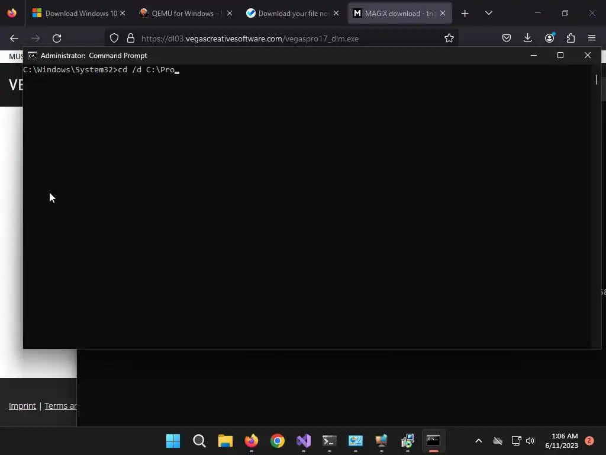Viewport: 606px width, 455px height.
Task: Open the tracking protection shield
Action: [114, 39]
